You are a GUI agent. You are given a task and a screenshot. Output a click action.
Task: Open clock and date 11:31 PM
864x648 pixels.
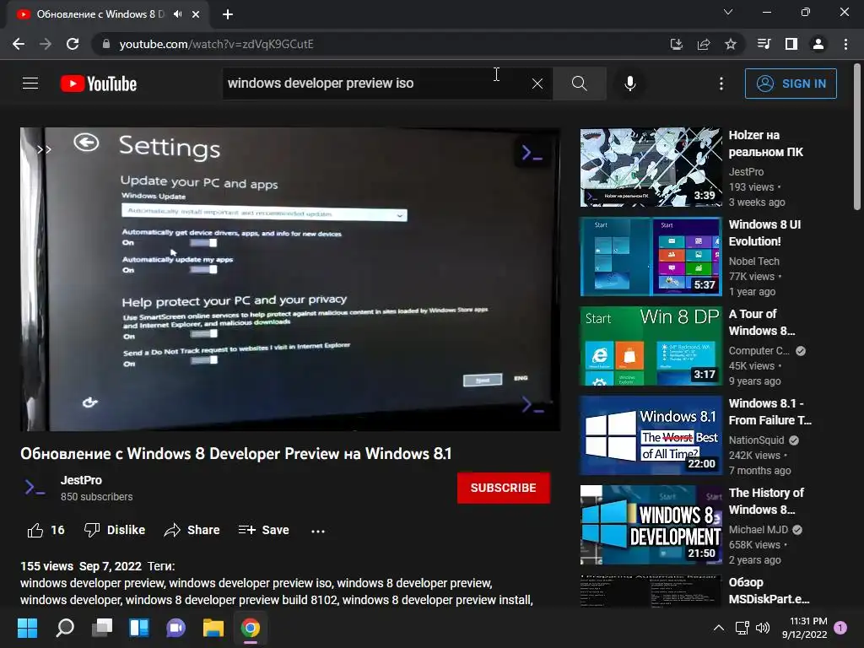pyautogui.click(x=804, y=628)
